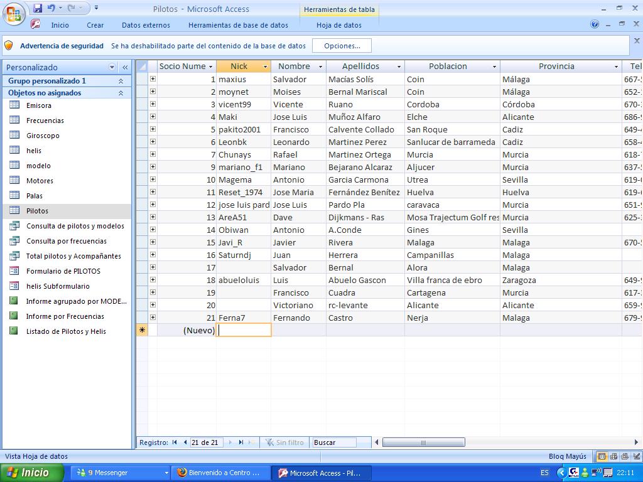The image size is (643, 482).
Task: Expand the subdatasheet for maxius row
Action: pos(153,79)
